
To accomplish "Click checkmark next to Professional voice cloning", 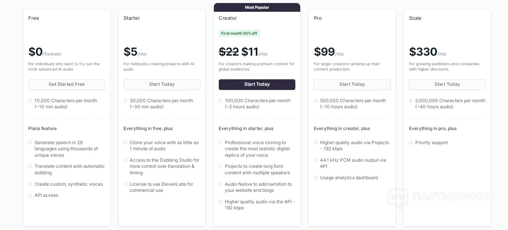I will coord(221,143).
